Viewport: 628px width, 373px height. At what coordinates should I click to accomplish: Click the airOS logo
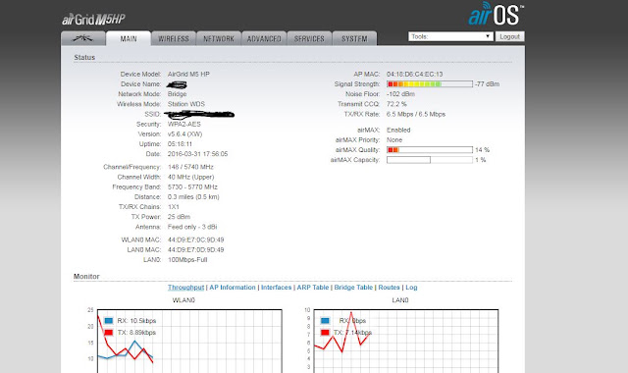tap(496, 14)
